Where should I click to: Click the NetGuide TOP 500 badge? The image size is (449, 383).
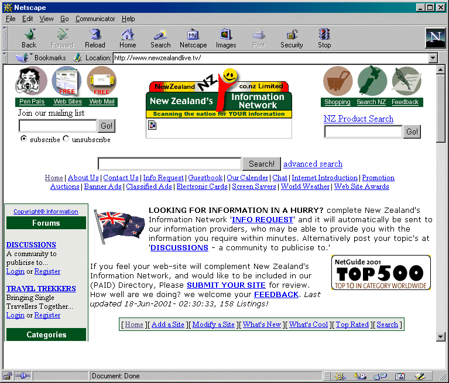(x=381, y=272)
